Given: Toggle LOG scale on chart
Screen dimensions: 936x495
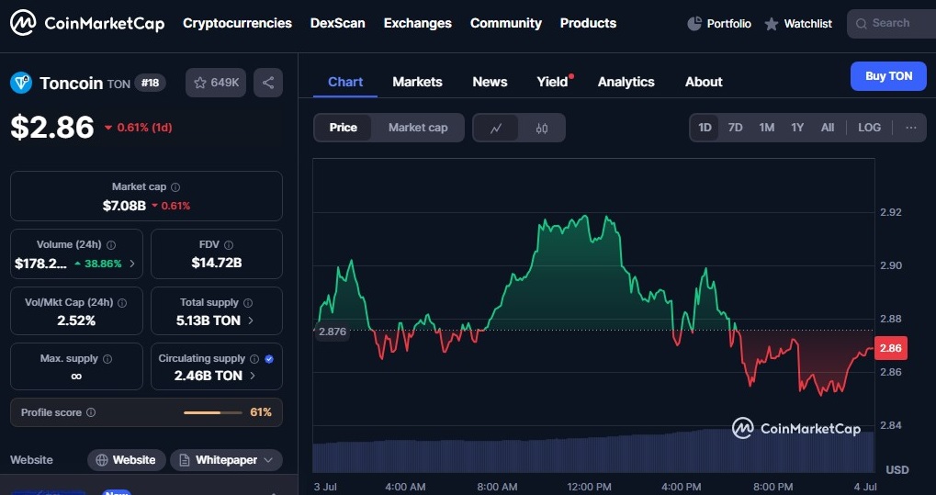Looking at the screenshot, I should coord(869,128).
